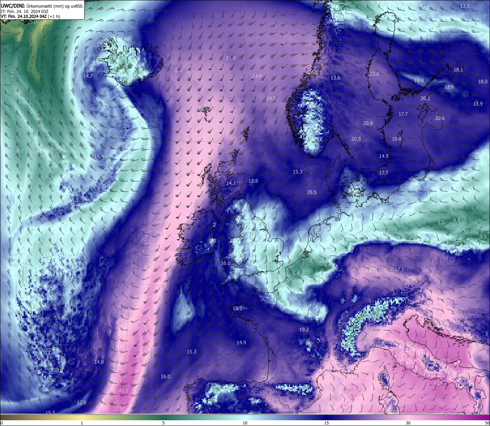This screenshot has width=490, height=426.
Task: Click the 13.2 value near Brittany
Action: (237, 308)
